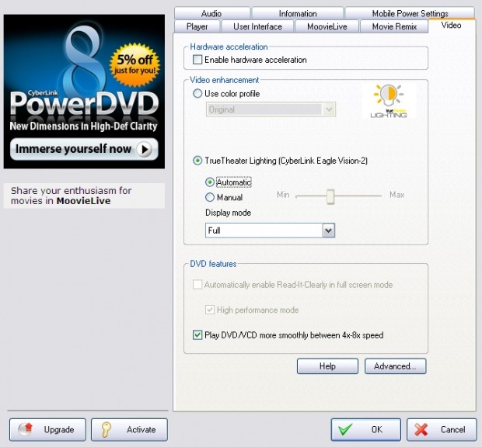Select TrueTheater Lighting radio button

[x=197, y=161]
